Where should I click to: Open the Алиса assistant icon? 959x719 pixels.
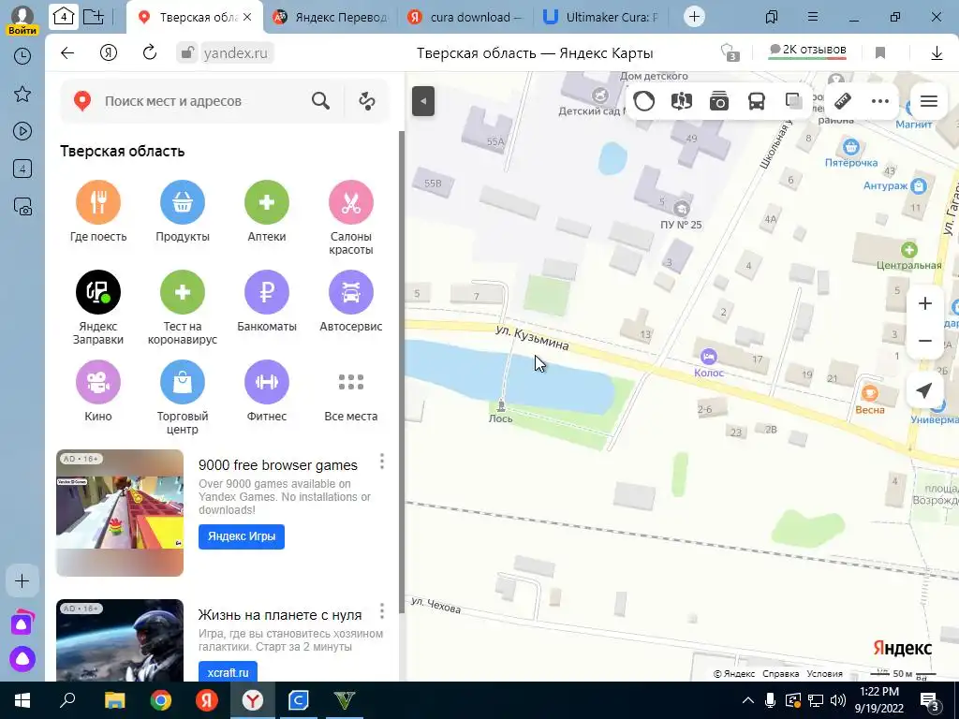click(22, 658)
